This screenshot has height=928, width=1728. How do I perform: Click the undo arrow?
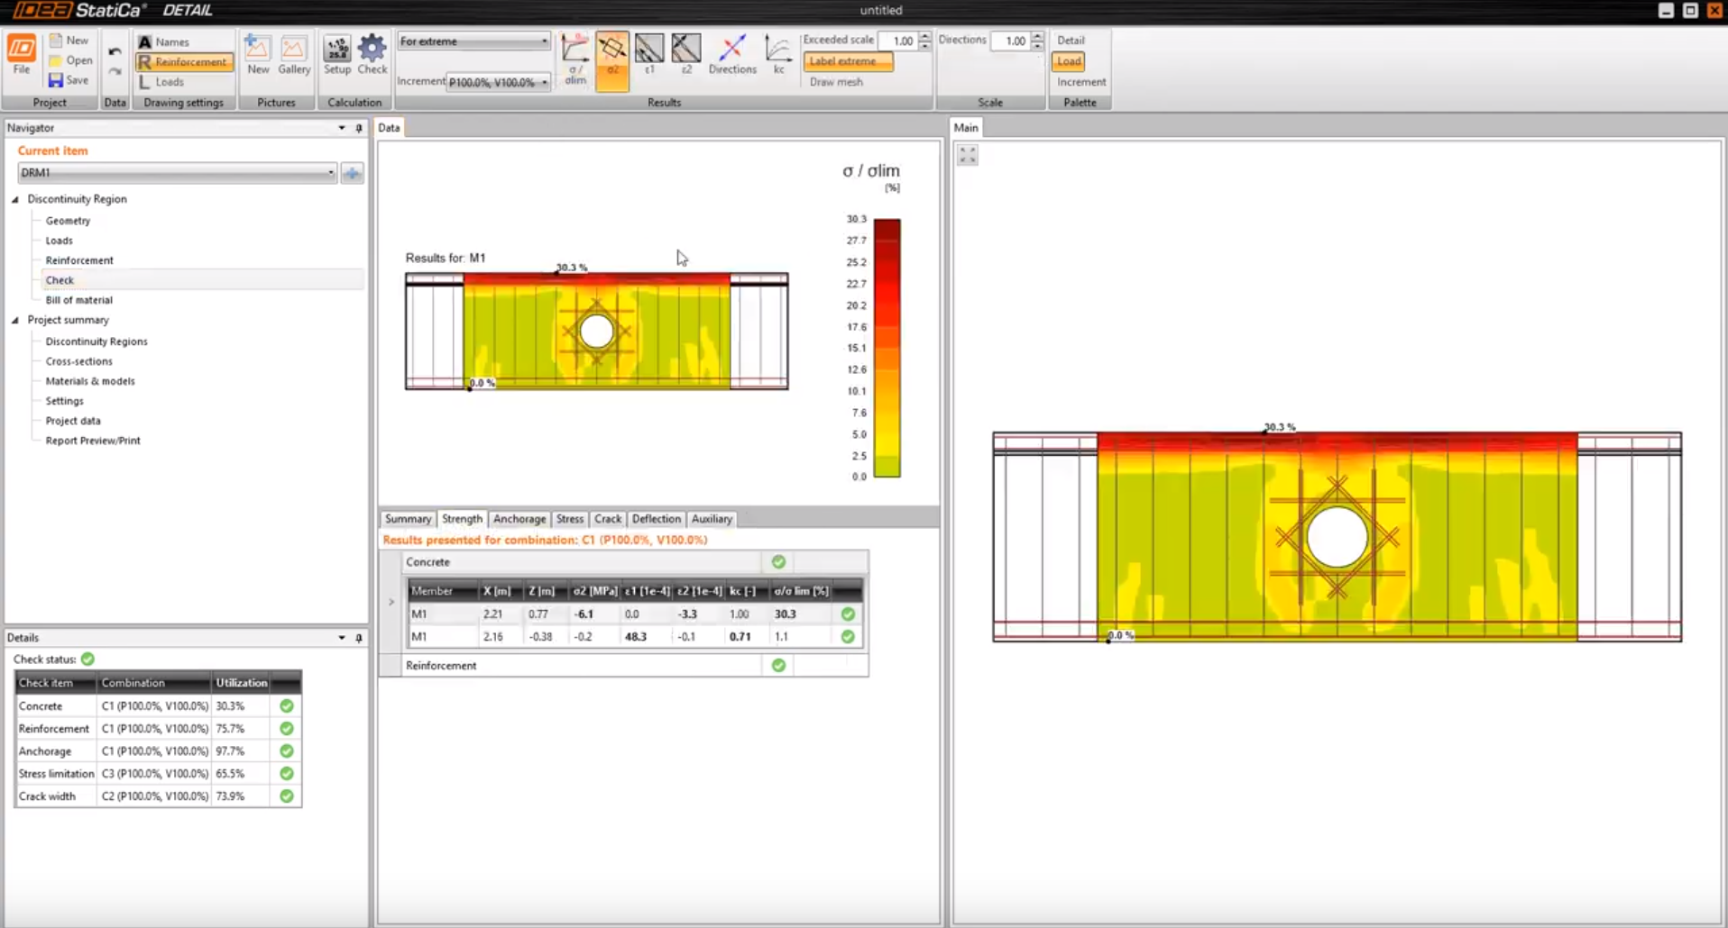coord(115,51)
